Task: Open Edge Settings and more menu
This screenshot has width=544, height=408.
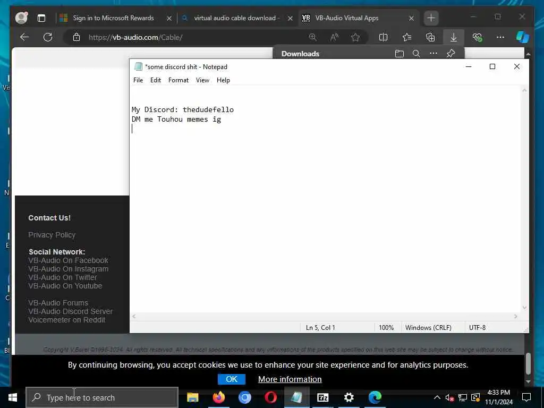Action: pos(500,37)
